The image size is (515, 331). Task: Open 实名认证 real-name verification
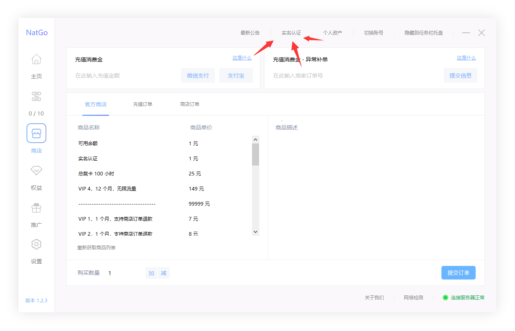click(291, 33)
